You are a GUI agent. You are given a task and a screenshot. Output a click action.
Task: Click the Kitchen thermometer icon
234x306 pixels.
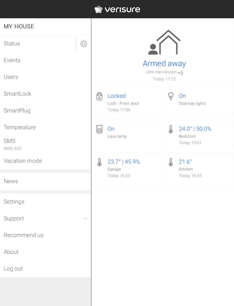[171, 162]
